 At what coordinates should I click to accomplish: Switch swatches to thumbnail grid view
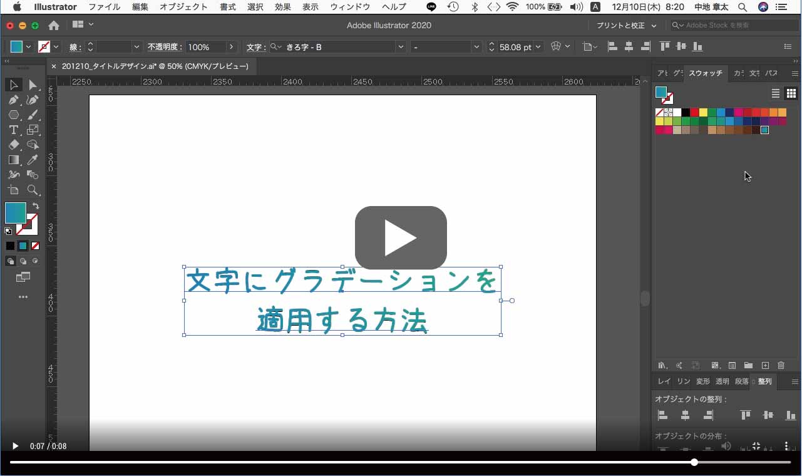pos(791,93)
